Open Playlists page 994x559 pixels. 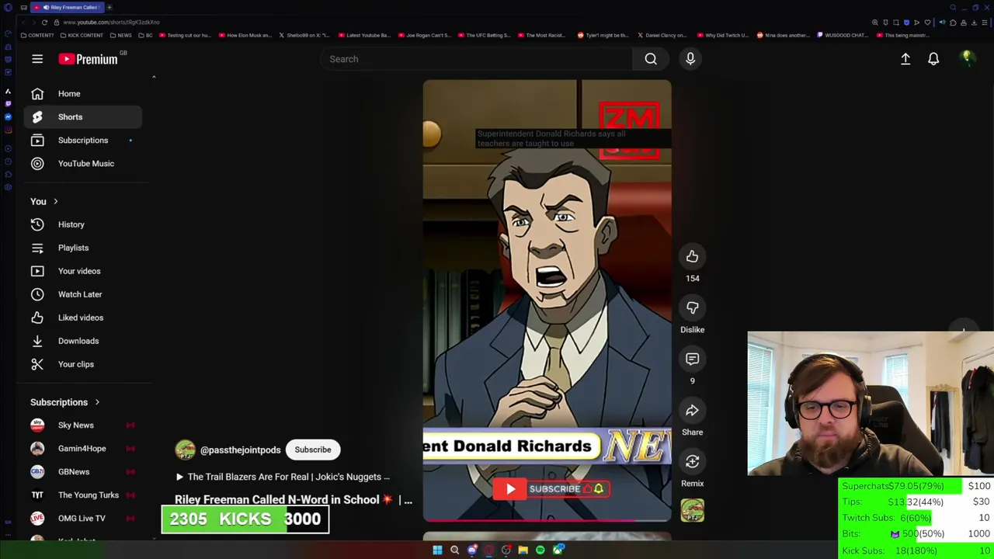[x=83, y=248]
